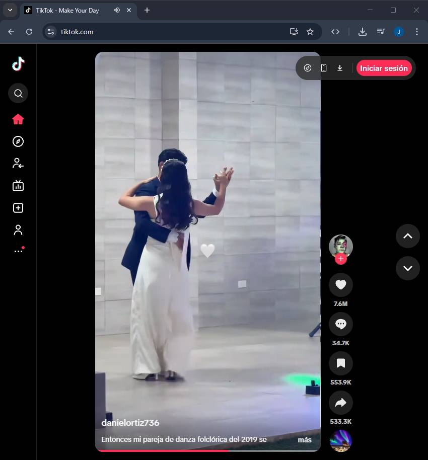Click the Iniciar sesión button

[x=384, y=68]
